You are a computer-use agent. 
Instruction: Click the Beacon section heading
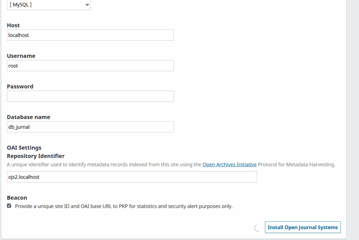(17, 198)
